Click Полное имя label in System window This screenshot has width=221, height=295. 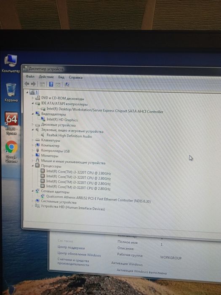[x=128, y=242]
